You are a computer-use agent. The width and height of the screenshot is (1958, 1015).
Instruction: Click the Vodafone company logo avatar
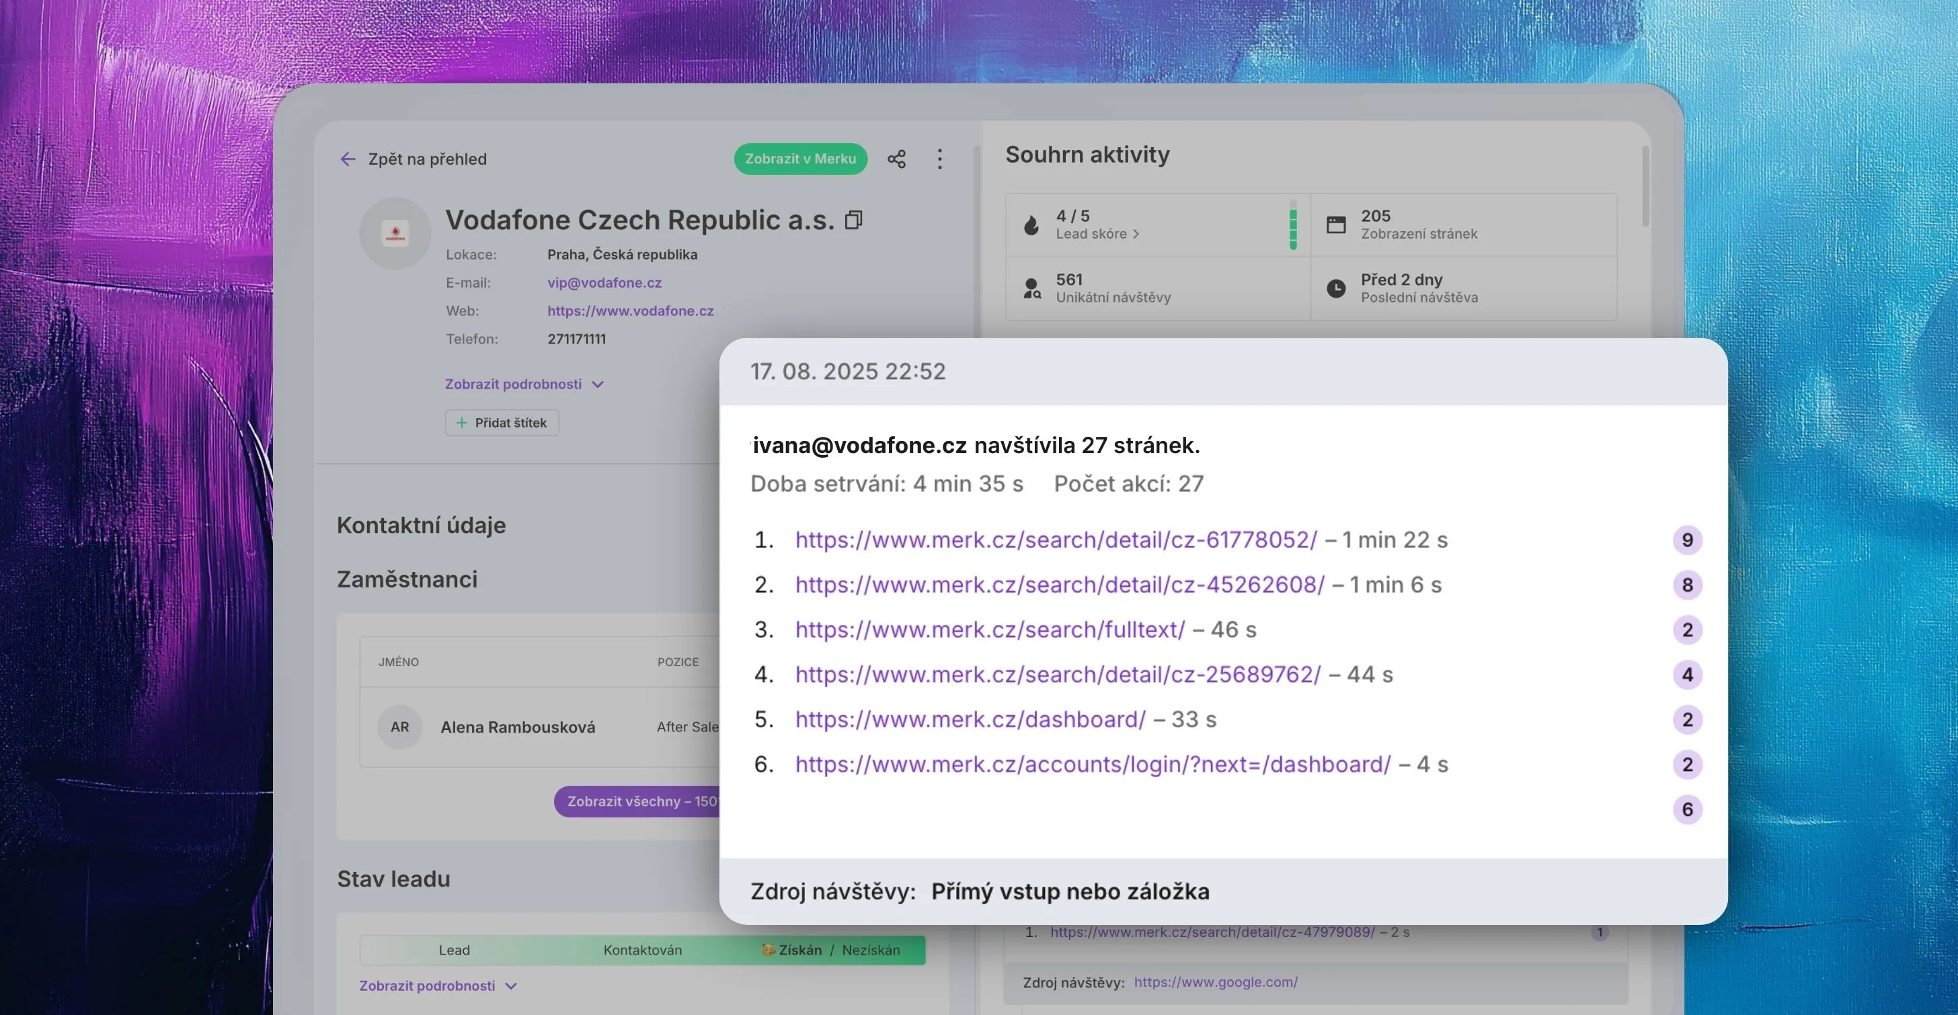(x=395, y=233)
